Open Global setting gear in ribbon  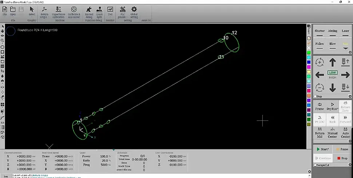pos(134,12)
